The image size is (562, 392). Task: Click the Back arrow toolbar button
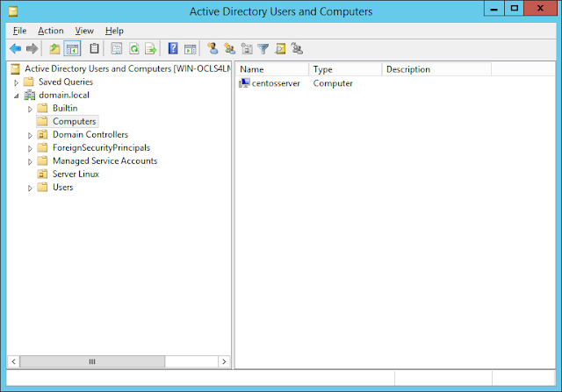(x=16, y=48)
